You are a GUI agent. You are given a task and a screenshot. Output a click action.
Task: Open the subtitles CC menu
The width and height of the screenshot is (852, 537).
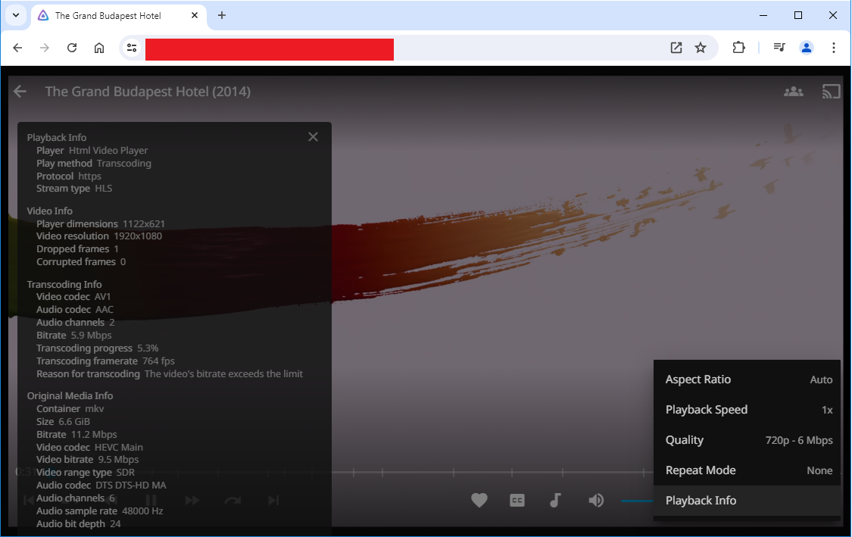[x=517, y=500]
